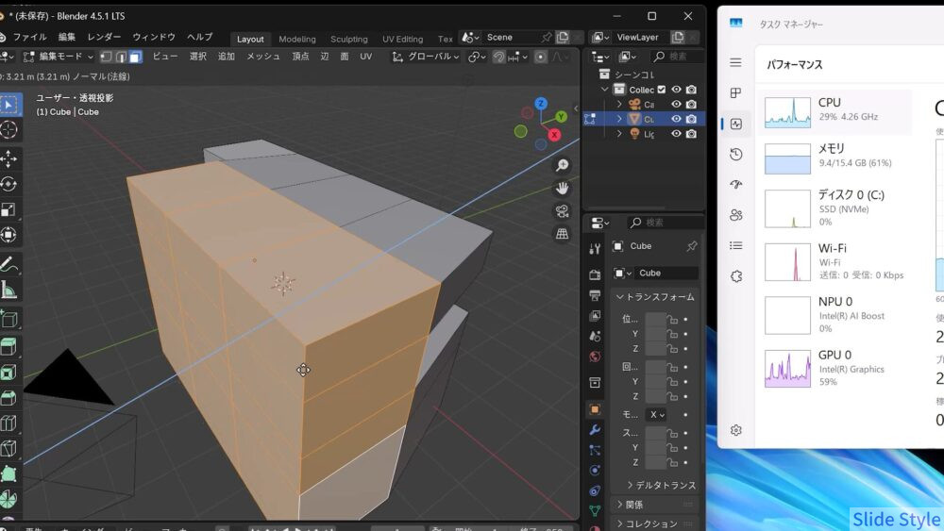
Task: Hide the Camera object in the outliner
Action: pos(676,105)
